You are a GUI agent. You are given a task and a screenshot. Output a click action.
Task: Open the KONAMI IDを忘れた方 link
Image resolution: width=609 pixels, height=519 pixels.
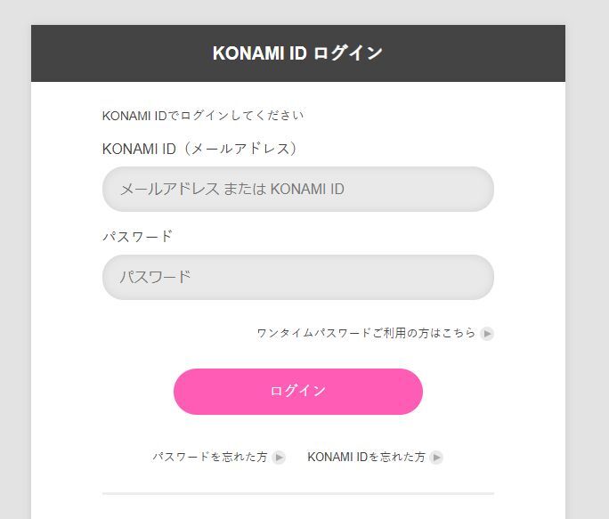tap(366, 457)
